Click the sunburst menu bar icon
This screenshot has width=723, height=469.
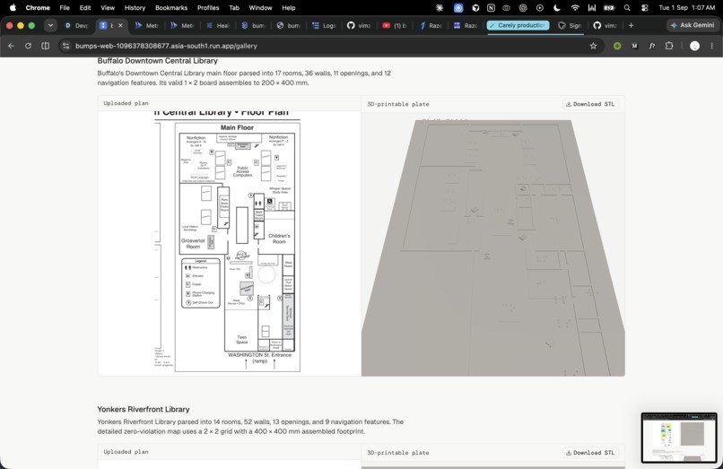pyautogui.click(x=440, y=7)
